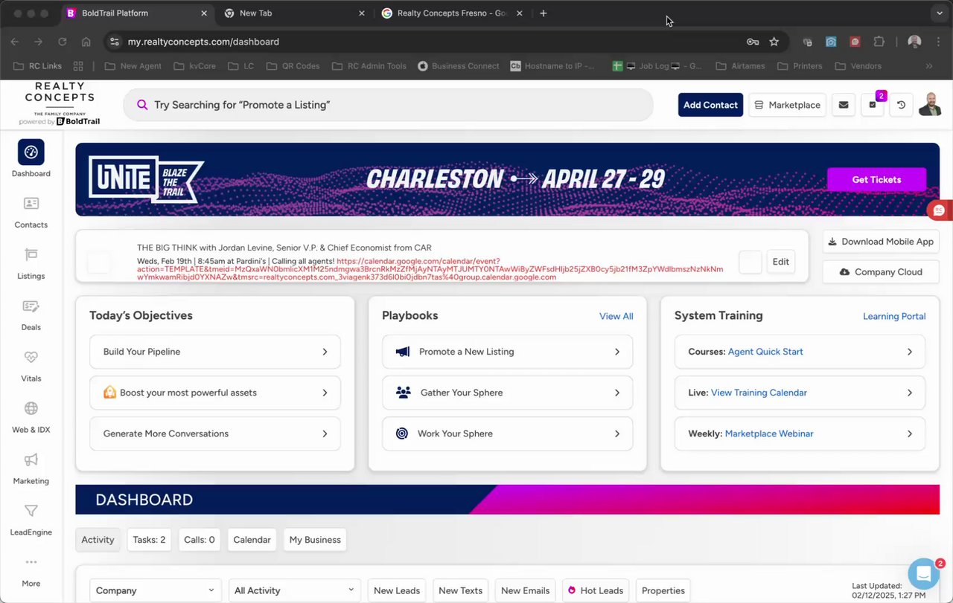
Task: Click the search magnifier icon
Action: (x=142, y=105)
